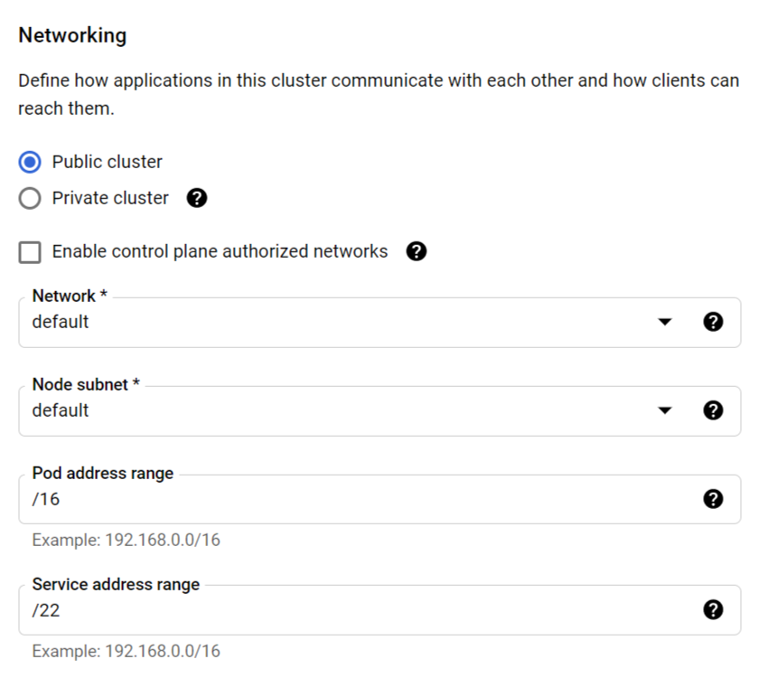
Task: Click example hint under Pod address range
Action: pyautogui.click(x=126, y=540)
